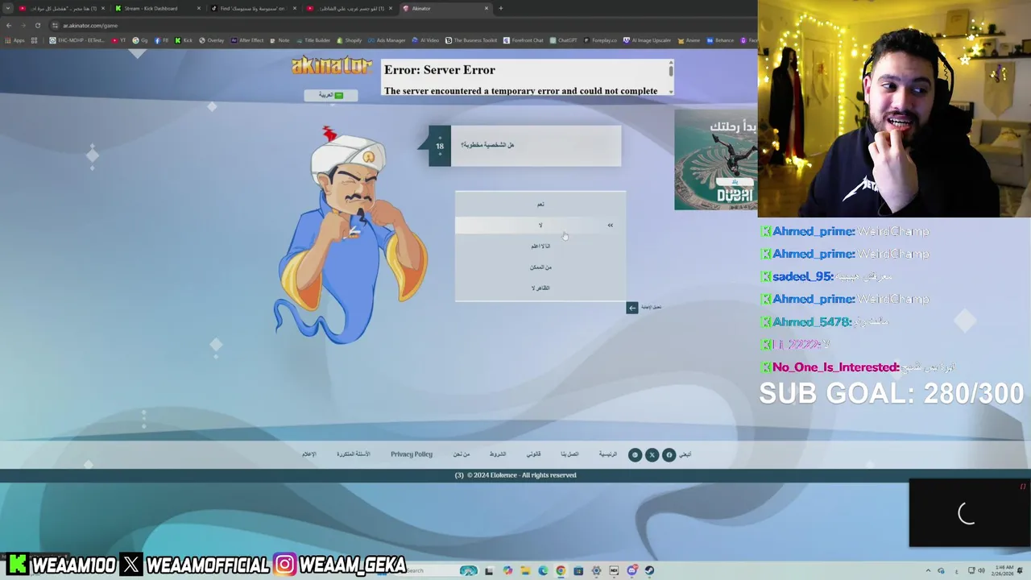Open the الأسئلة المتكررة footer link
The width and height of the screenshot is (1031, 580).
coord(353,454)
